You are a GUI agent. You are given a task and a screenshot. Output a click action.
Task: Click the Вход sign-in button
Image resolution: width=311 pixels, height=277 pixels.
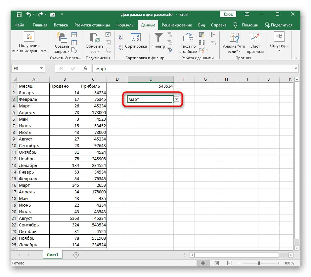[x=228, y=14]
